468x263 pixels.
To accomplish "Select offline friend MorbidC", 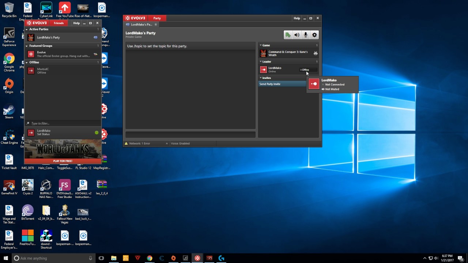I will click(x=63, y=70).
